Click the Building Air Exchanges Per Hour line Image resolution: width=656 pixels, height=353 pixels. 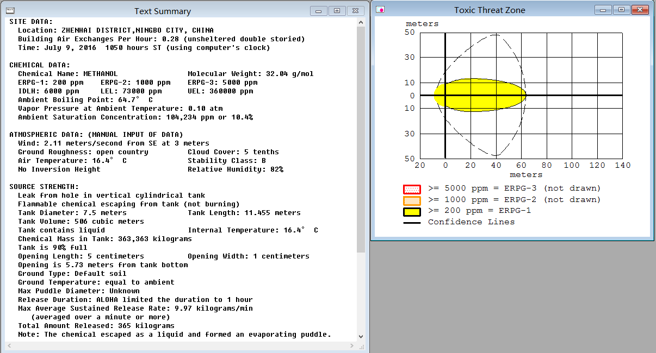tap(162, 39)
